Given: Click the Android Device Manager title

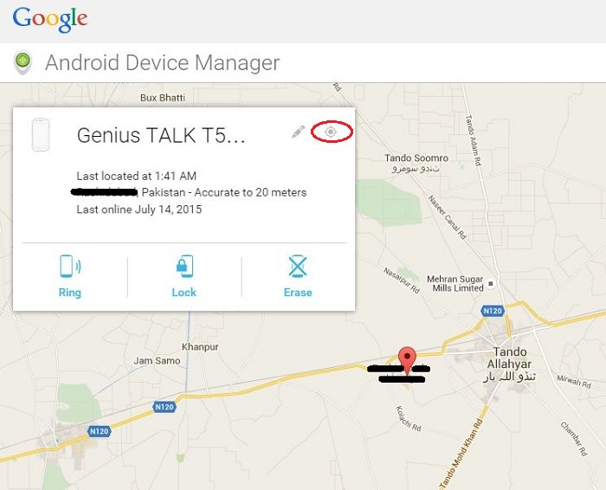Looking at the screenshot, I should click(x=163, y=62).
